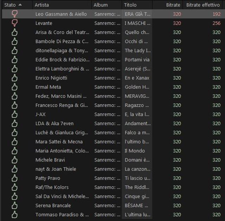Viewport: 225px width, 221px height.
Task: Select the artist name Enrico Nigiotti
Action: 51,78
